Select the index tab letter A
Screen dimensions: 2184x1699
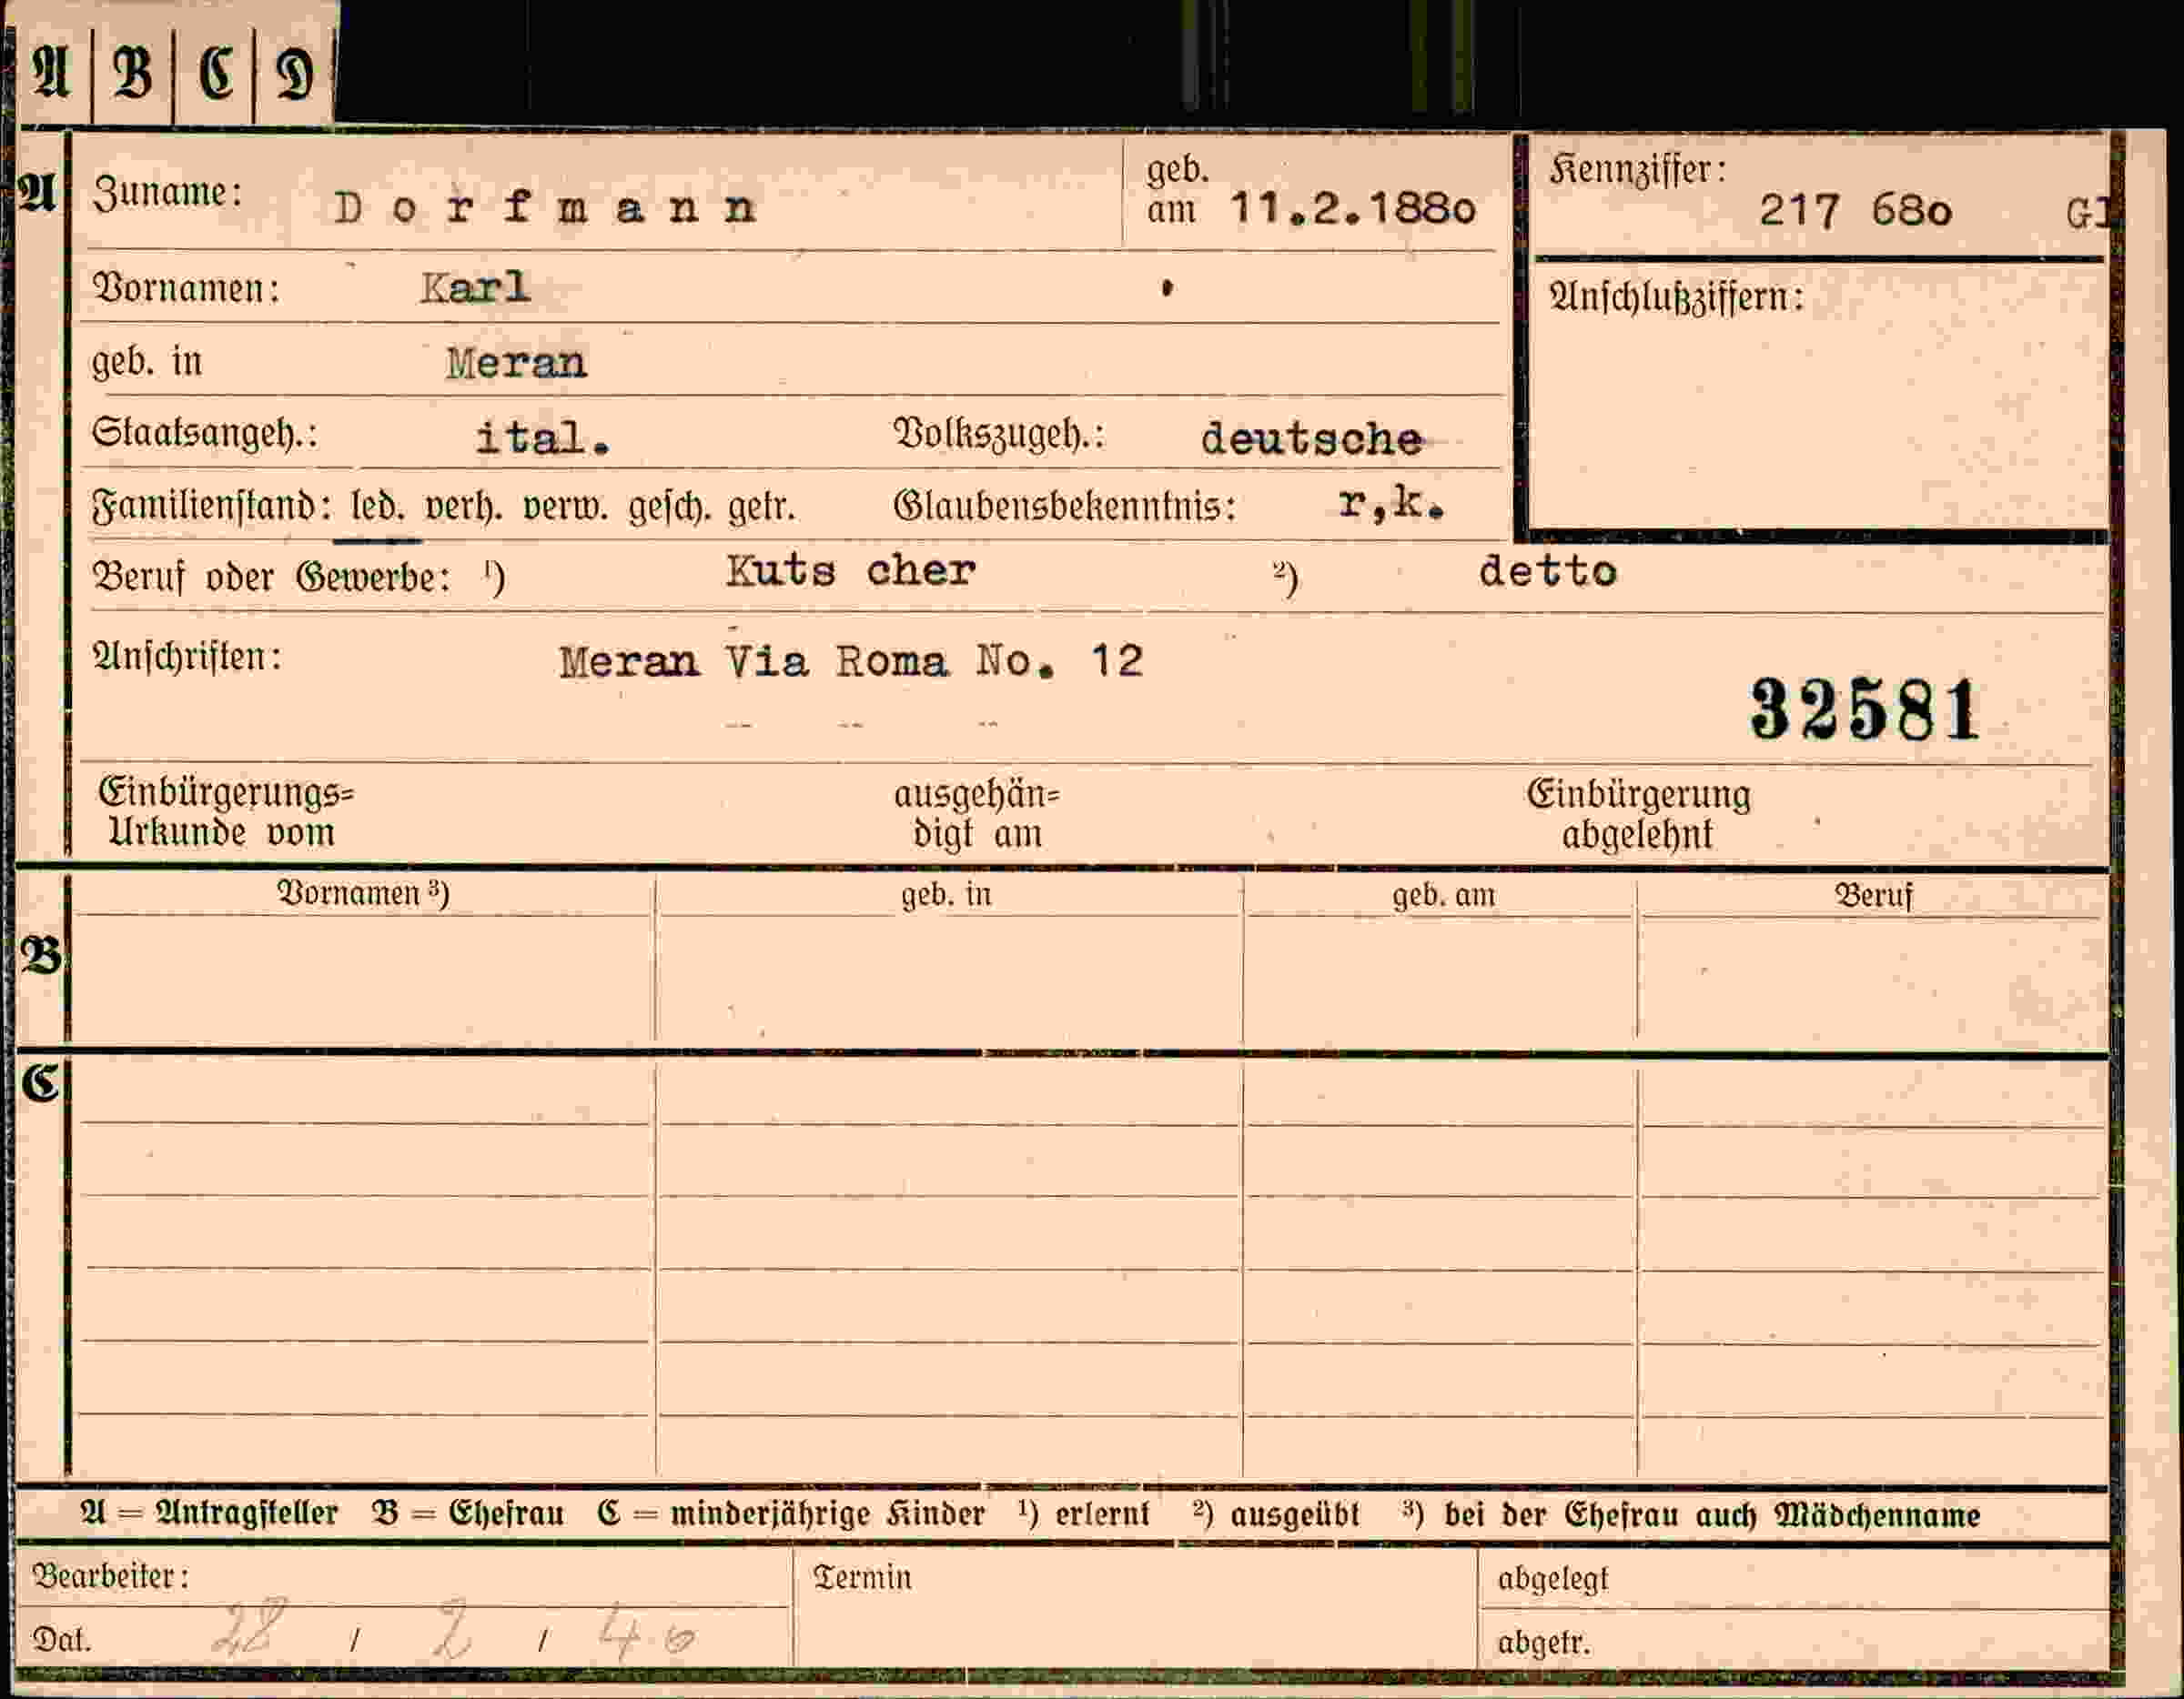click(51, 73)
